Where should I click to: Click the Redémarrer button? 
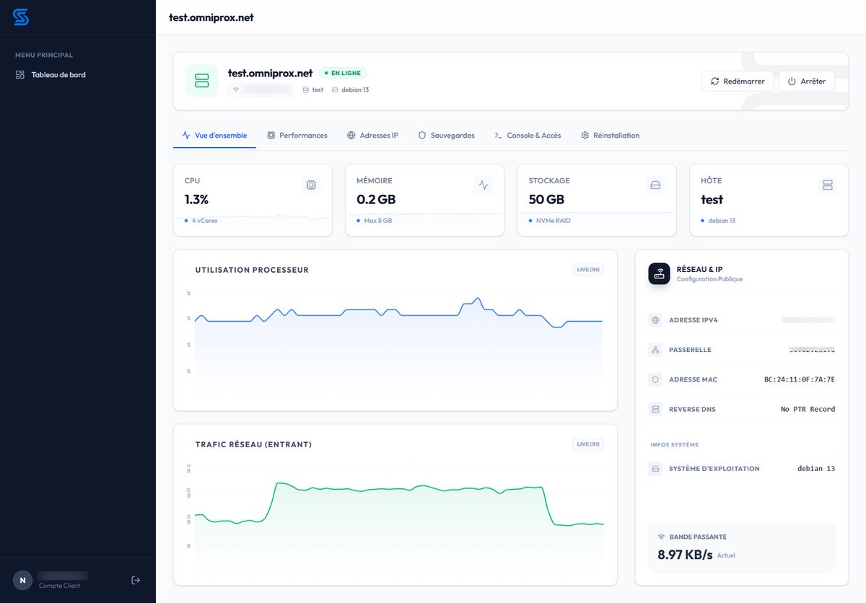(x=738, y=82)
